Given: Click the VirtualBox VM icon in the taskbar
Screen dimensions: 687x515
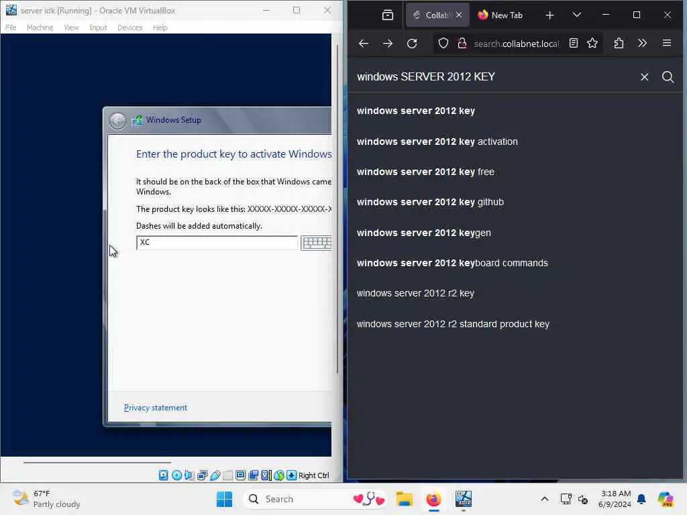Looking at the screenshot, I should coord(463,499).
